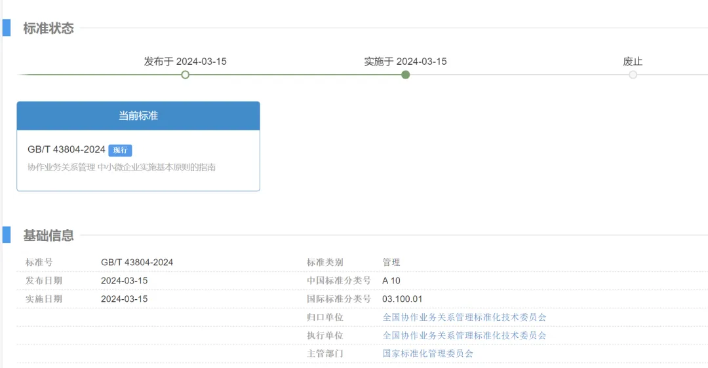708x368 pixels.
Task: Open GB/T 43804-2024 in the current standard card
Action: [67, 150]
